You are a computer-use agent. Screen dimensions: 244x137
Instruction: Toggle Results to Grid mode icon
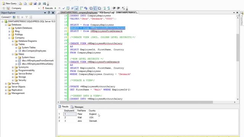coord(95,8)
